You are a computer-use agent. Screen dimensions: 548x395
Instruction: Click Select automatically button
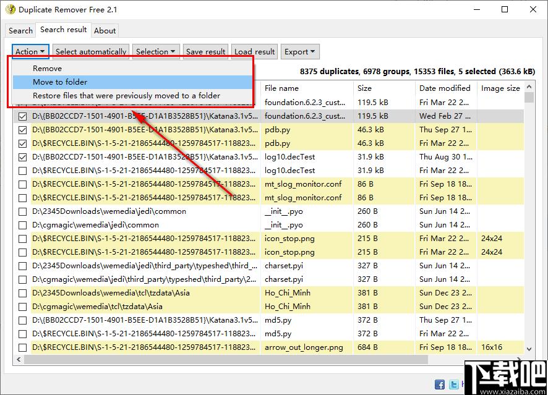coord(91,52)
